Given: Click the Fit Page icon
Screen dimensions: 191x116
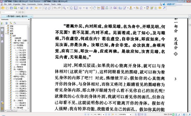Looking at the screenshot, I should click(x=72, y=8).
